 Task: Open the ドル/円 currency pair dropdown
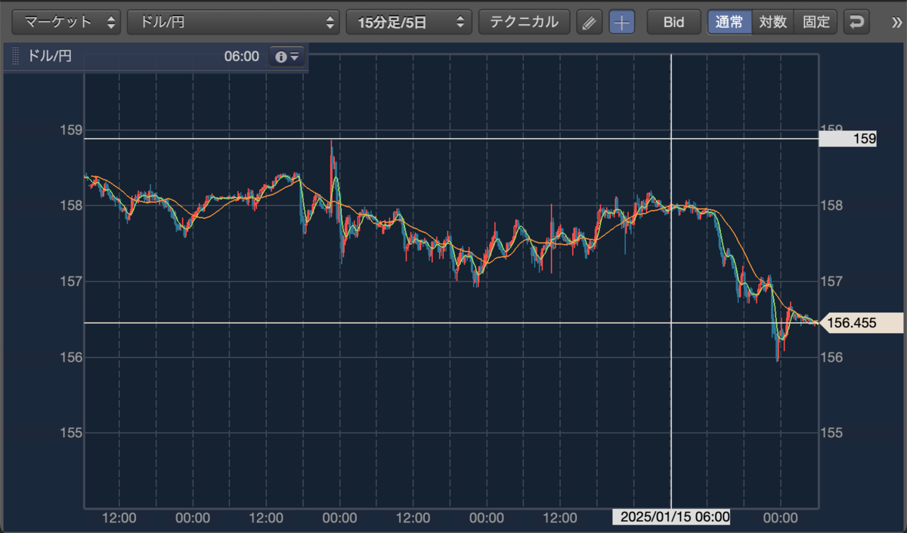(x=233, y=22)
